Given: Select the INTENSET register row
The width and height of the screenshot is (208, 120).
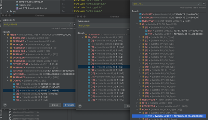Looking at the screenshot, I should tap(39, 71).
